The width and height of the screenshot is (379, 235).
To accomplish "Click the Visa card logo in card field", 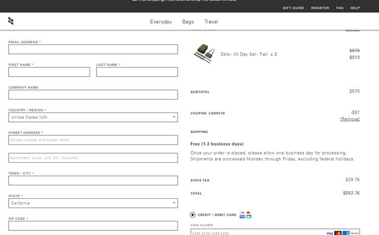I will coord(330,233).
